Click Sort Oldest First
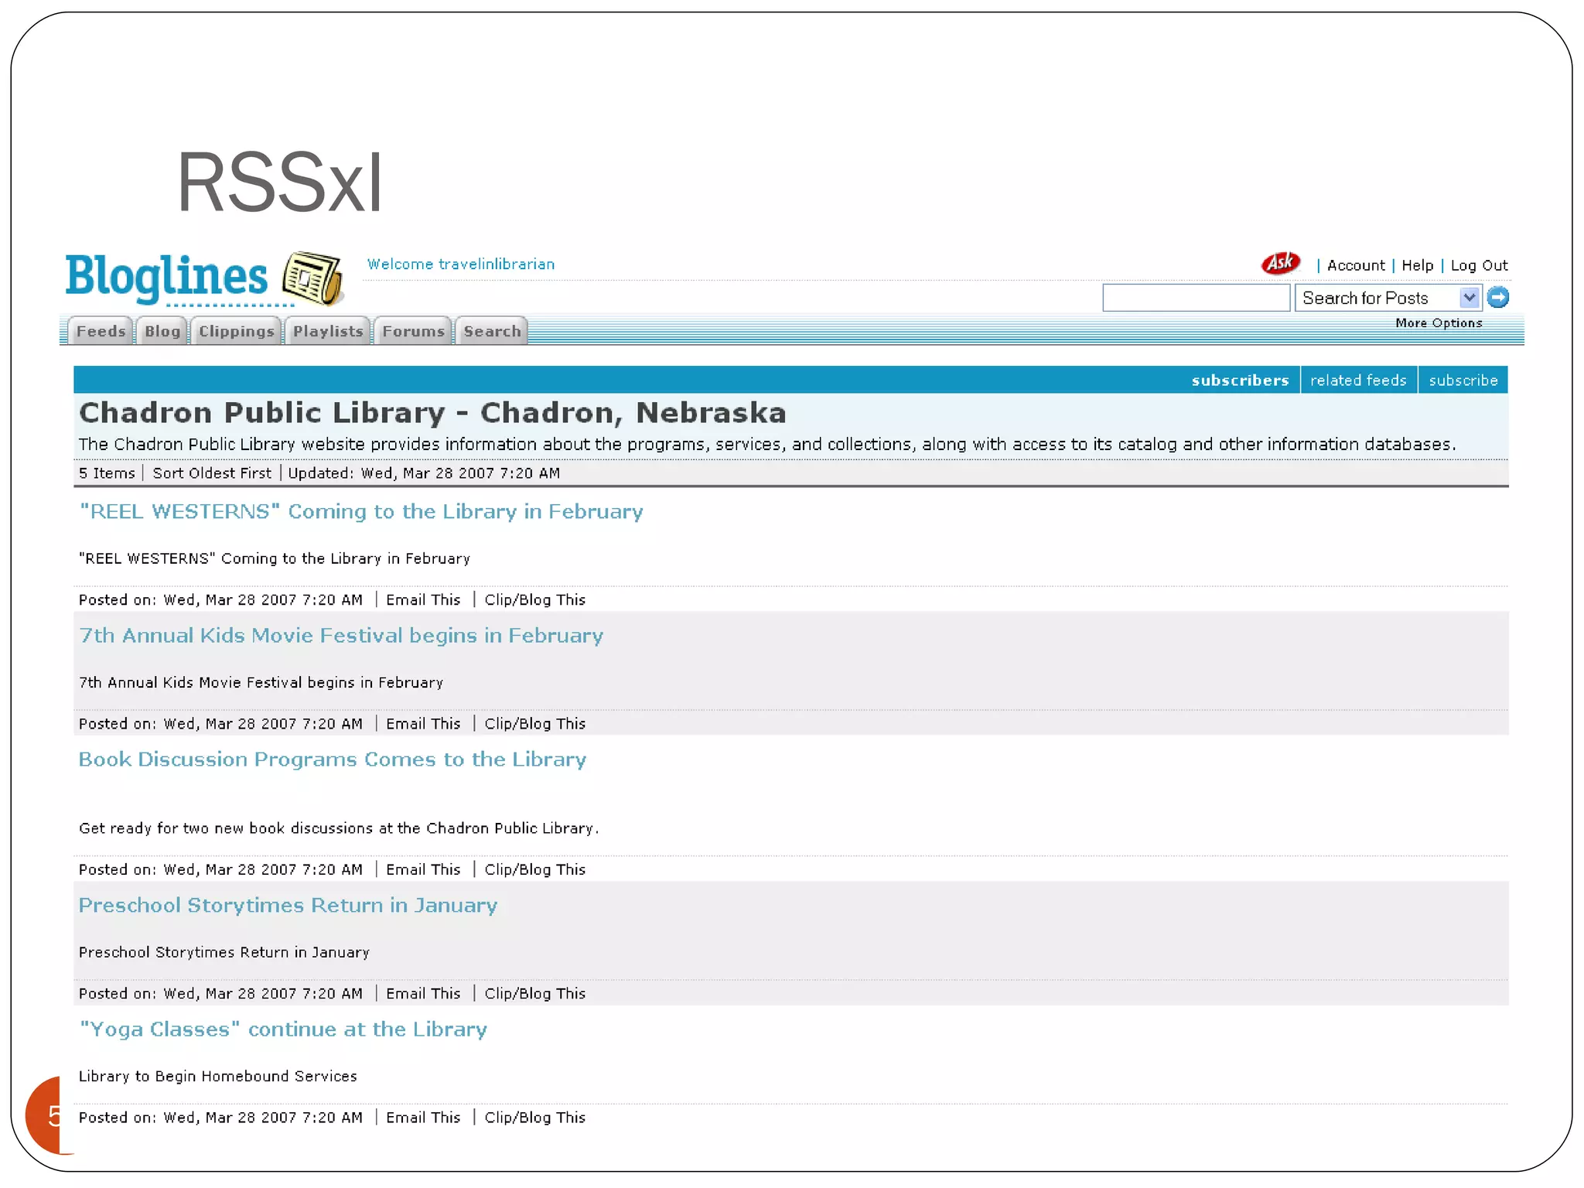 pos(212,473)
